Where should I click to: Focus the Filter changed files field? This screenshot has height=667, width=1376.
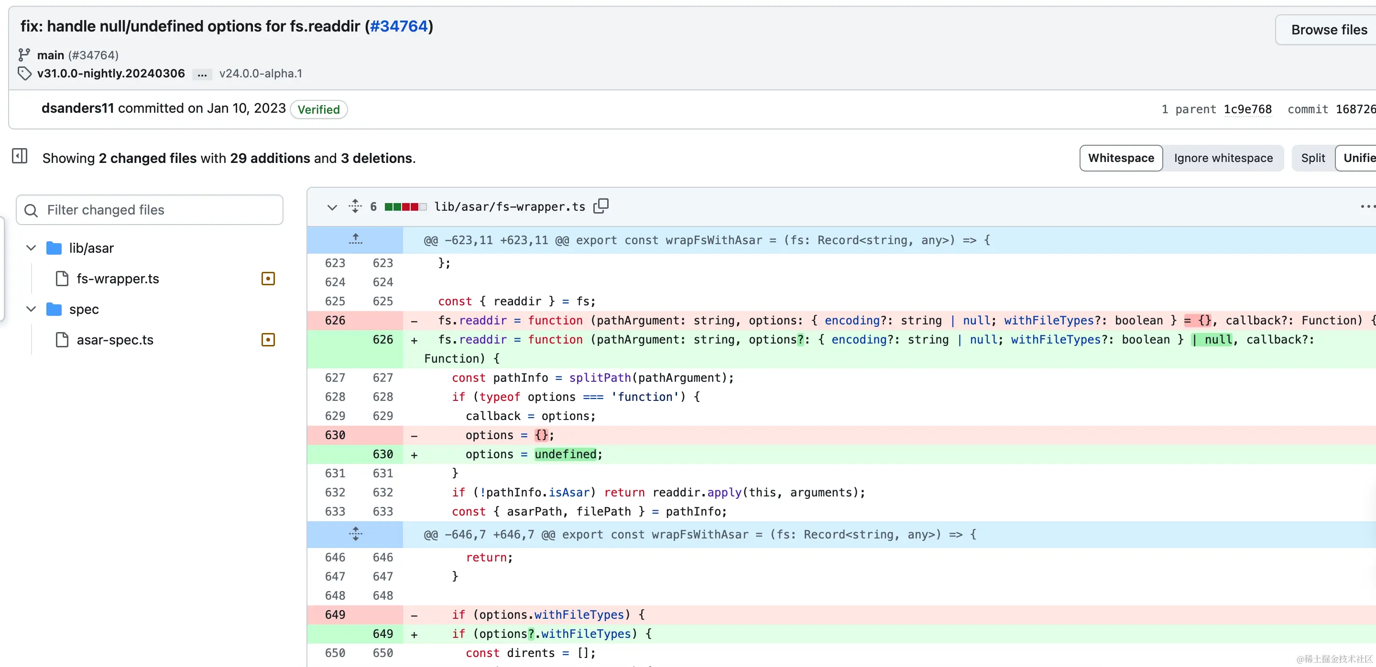tap(150, 210)
